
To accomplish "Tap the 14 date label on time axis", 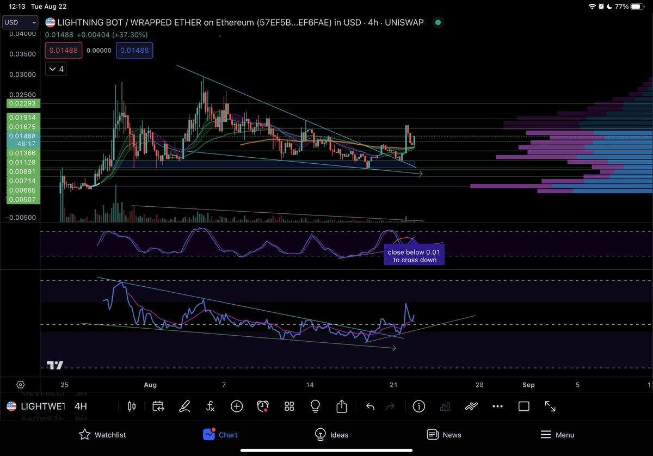I will 310,385.
